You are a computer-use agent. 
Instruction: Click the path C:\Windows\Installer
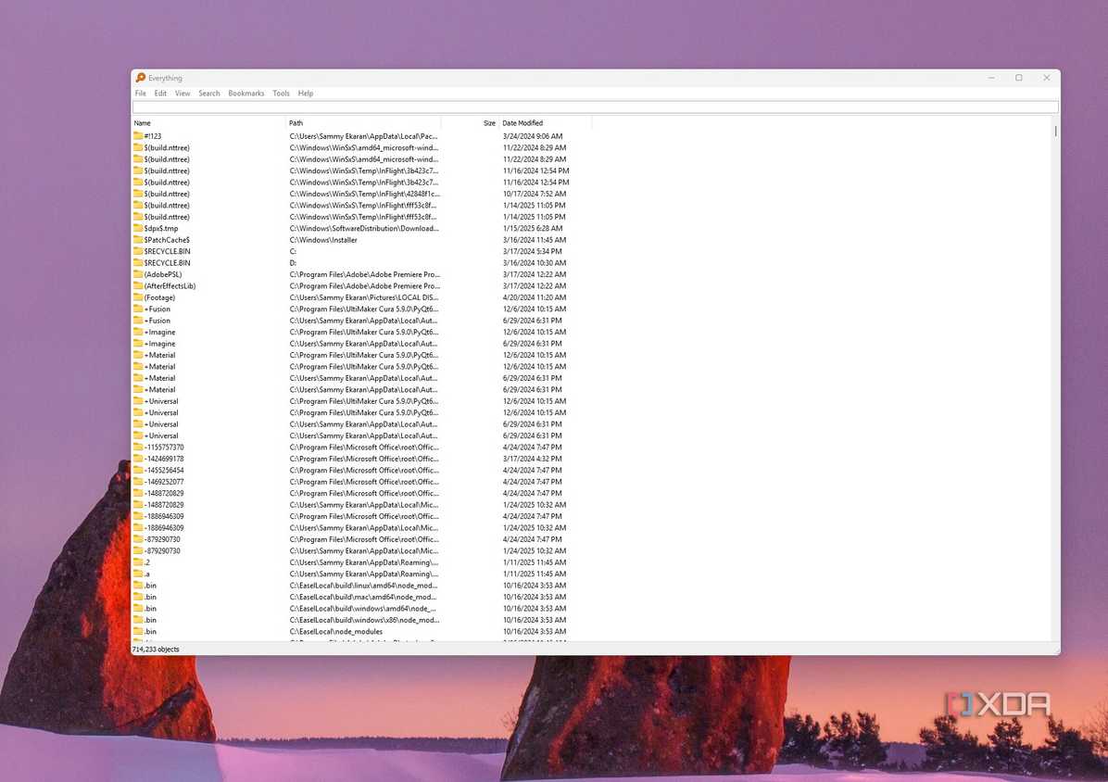coord(323,240)
